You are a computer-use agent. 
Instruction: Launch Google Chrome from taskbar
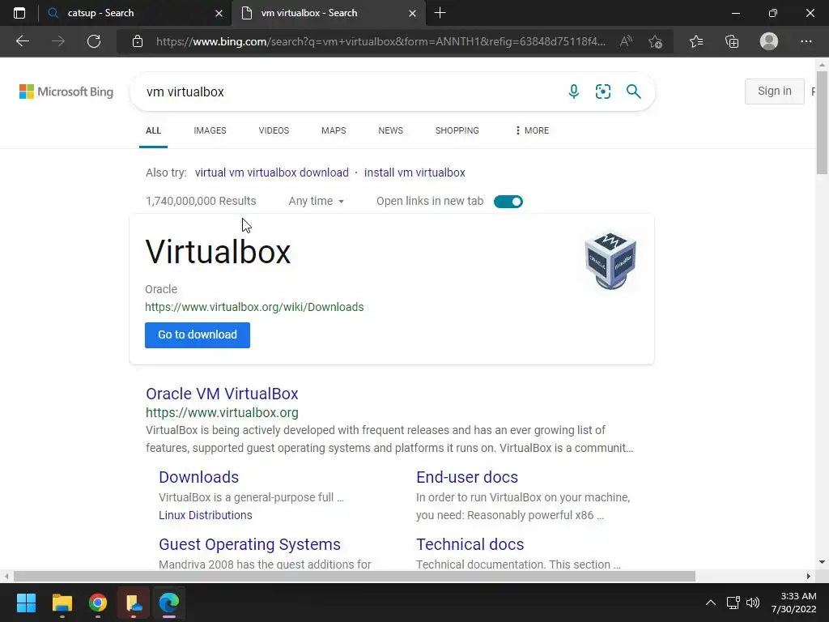[x=98, y=603]
